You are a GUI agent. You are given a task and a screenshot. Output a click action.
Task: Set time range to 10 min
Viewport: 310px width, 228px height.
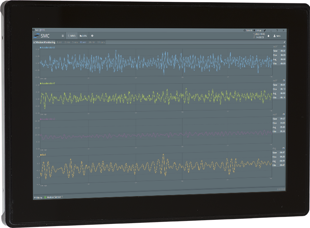(x=83, y=42)
